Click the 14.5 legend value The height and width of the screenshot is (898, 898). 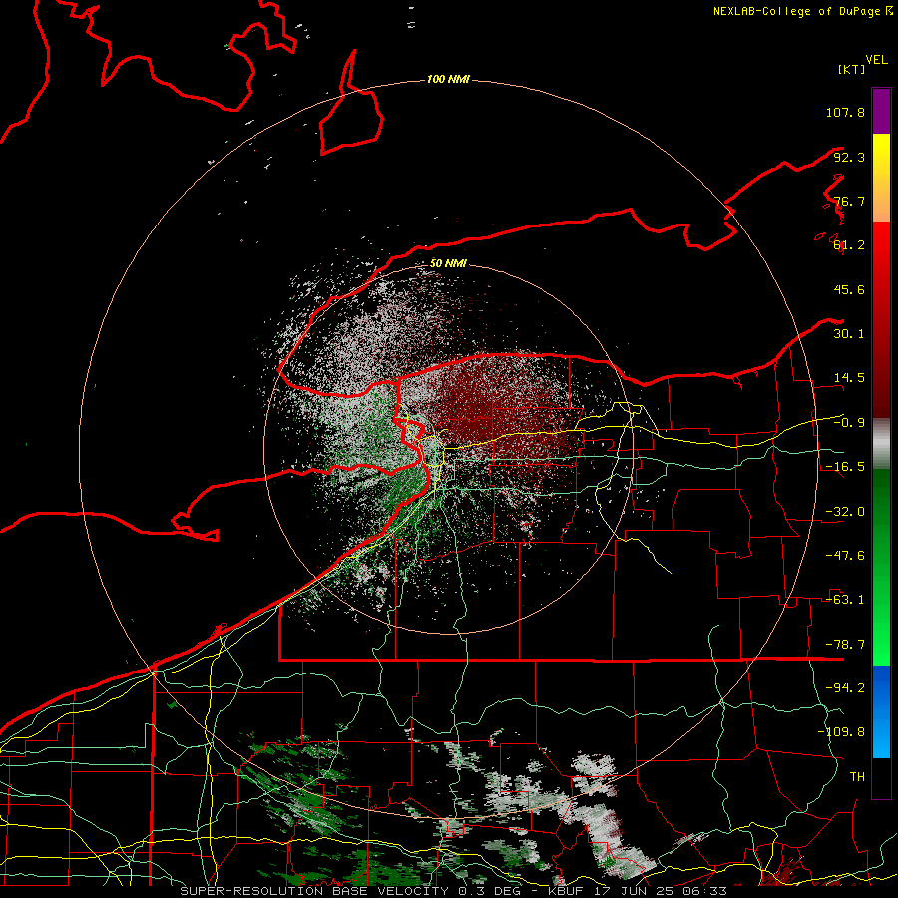tap(849, 378)
